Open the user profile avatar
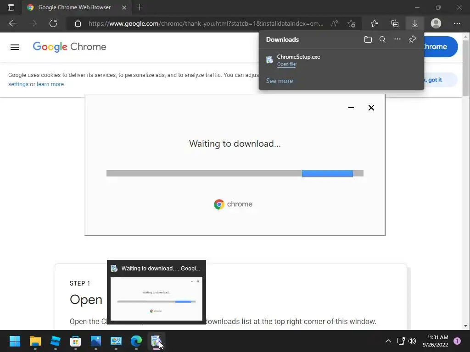 [x=436, y=23]
